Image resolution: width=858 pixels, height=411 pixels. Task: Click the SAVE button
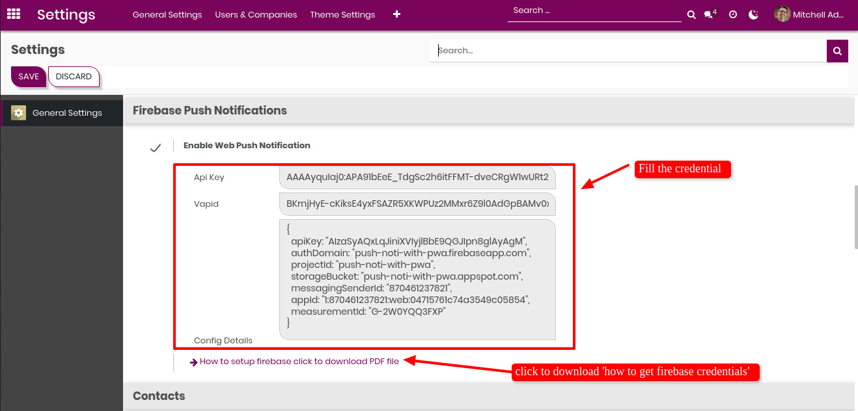pos(29,77)
